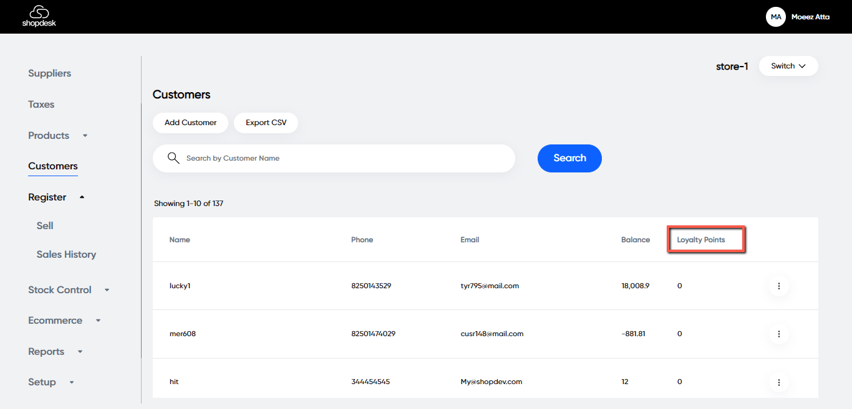Open three-dot menu for mer608 row

(778, 334)
